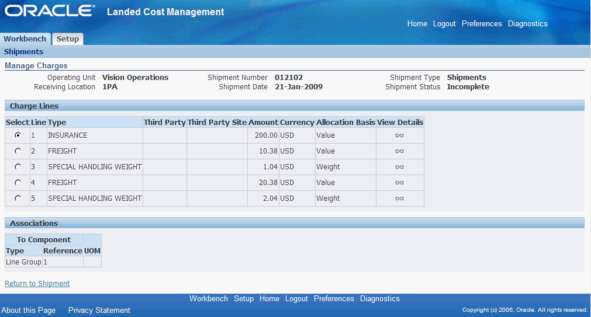The width and height of the screenshot is (591, 317).
Task: Open details glasses icon for line 5
Action: pyautogui.click(x=399, y=198)
